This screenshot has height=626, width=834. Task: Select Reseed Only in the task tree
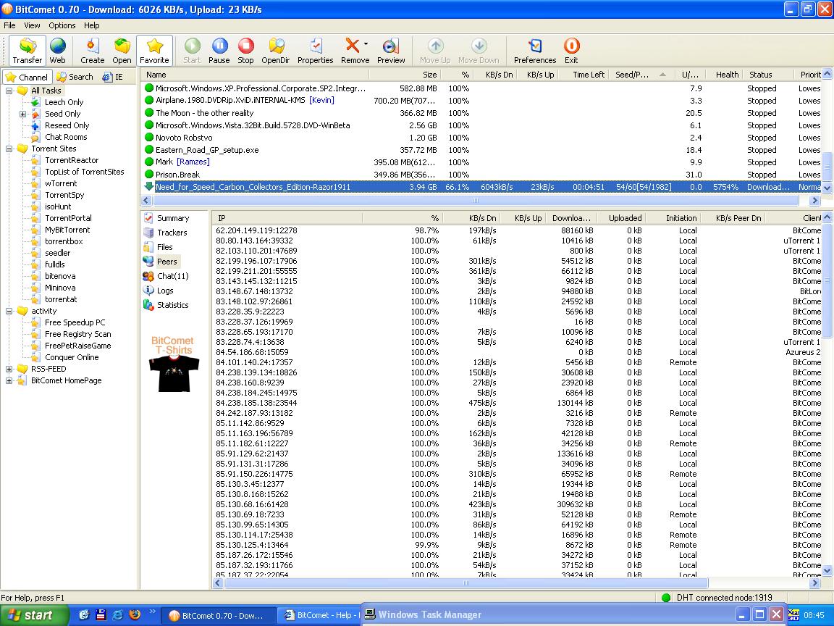[67, 125]
